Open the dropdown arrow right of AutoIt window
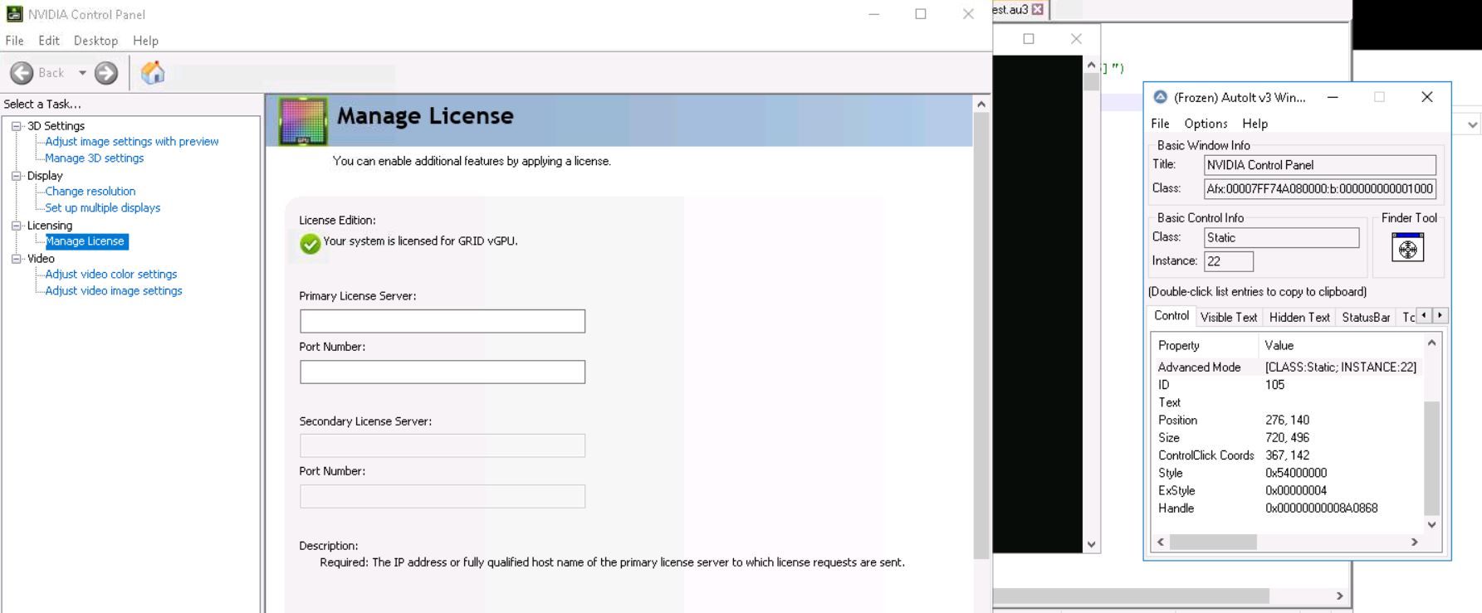Screen dimensions: 1482x613 [x=1472, y=125]
